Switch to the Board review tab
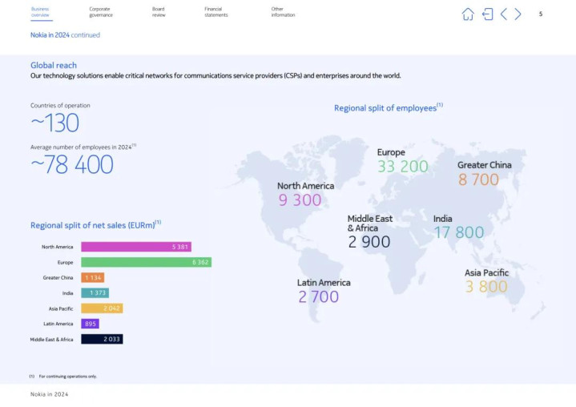Screen dimensions: 576x407 pyautogui.click(x=159, y=12)
